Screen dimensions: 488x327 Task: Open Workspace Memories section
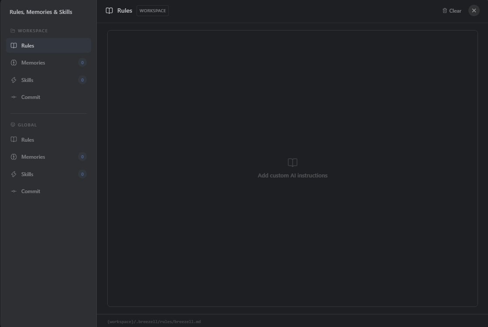point(48,62)
